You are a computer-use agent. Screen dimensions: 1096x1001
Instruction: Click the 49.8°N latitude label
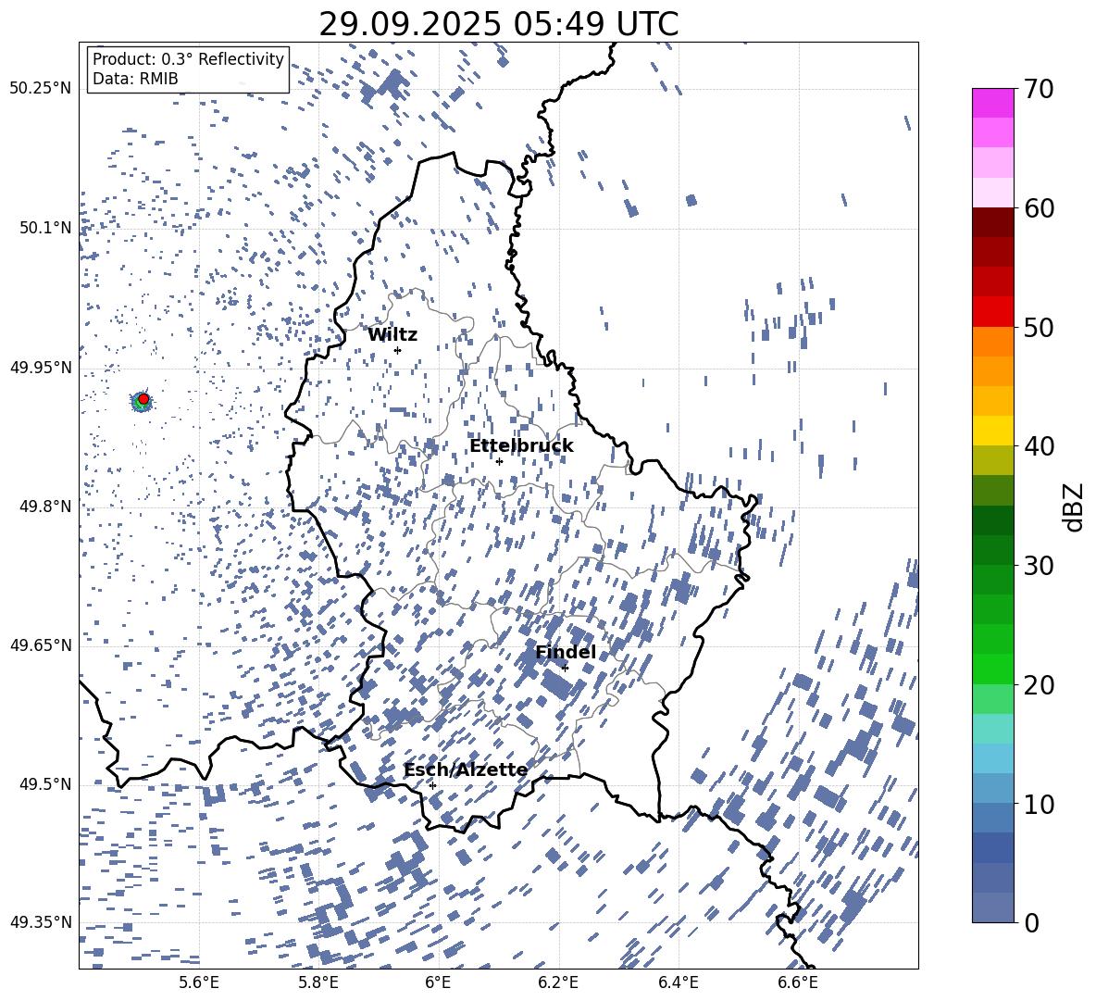(44, 507)
